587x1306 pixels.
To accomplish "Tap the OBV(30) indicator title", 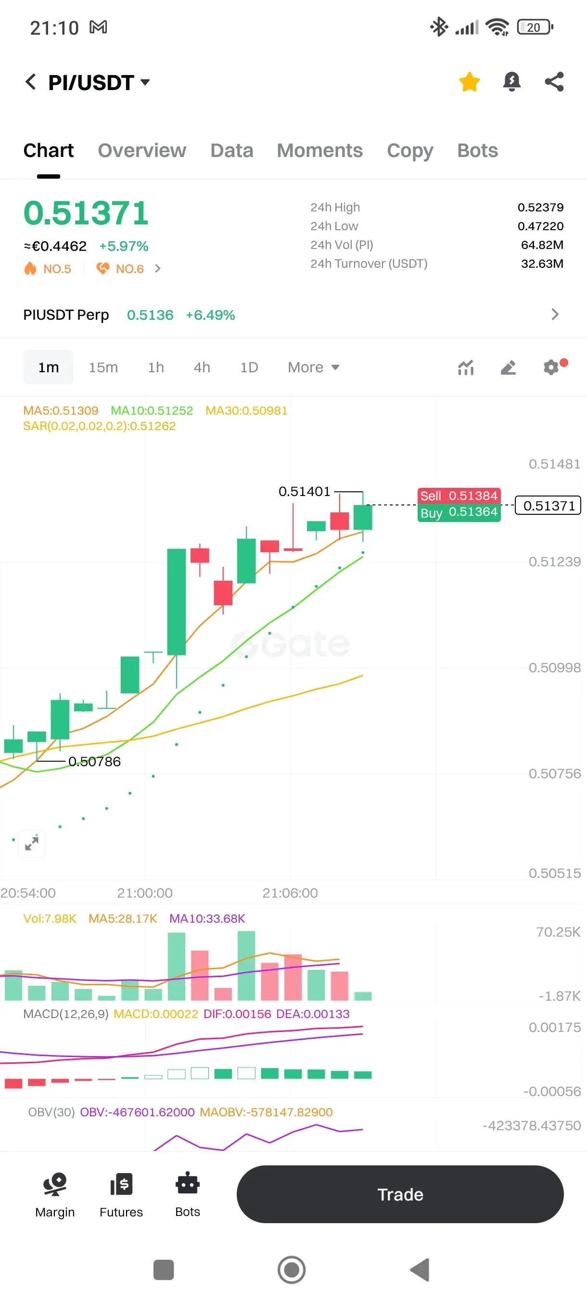I will [x=51, y=1112].
